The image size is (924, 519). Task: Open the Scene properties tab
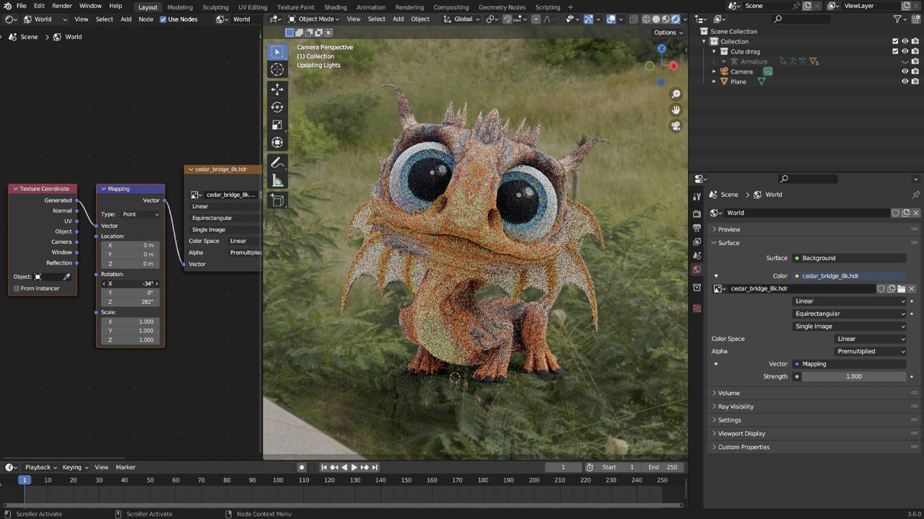pos(697,256)
